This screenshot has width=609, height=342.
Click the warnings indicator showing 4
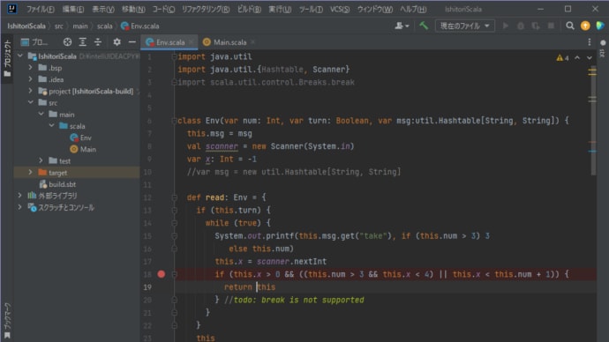click(x=562, y=58)
